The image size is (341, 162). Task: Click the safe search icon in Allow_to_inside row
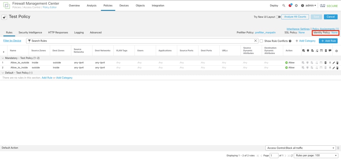pos(317,68)
